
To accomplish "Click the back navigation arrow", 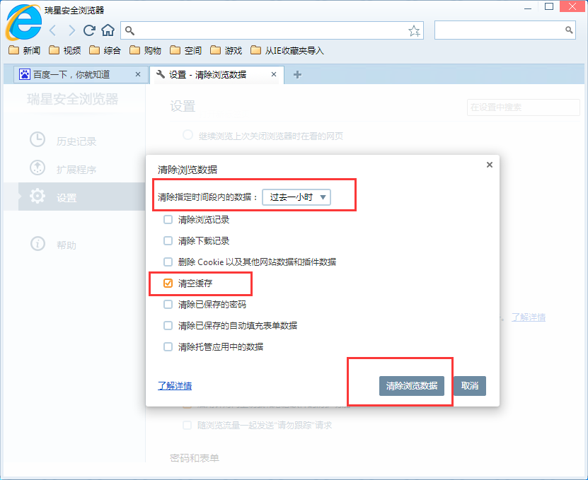I will pyautogui.click(x=52, y=31).
